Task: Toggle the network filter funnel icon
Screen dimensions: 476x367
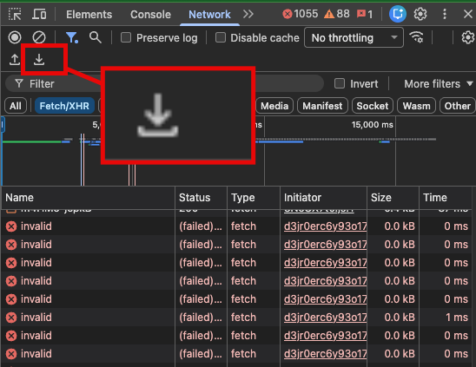Action: pyautogui.click(x=71, y=37)
